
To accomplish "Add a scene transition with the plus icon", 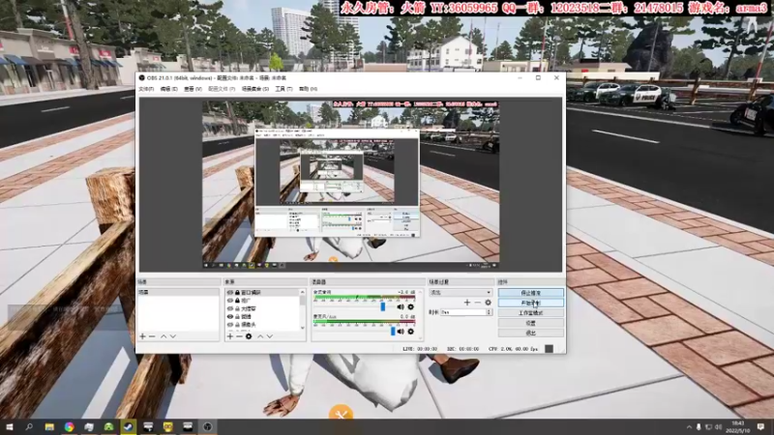I will pos(467,303).
